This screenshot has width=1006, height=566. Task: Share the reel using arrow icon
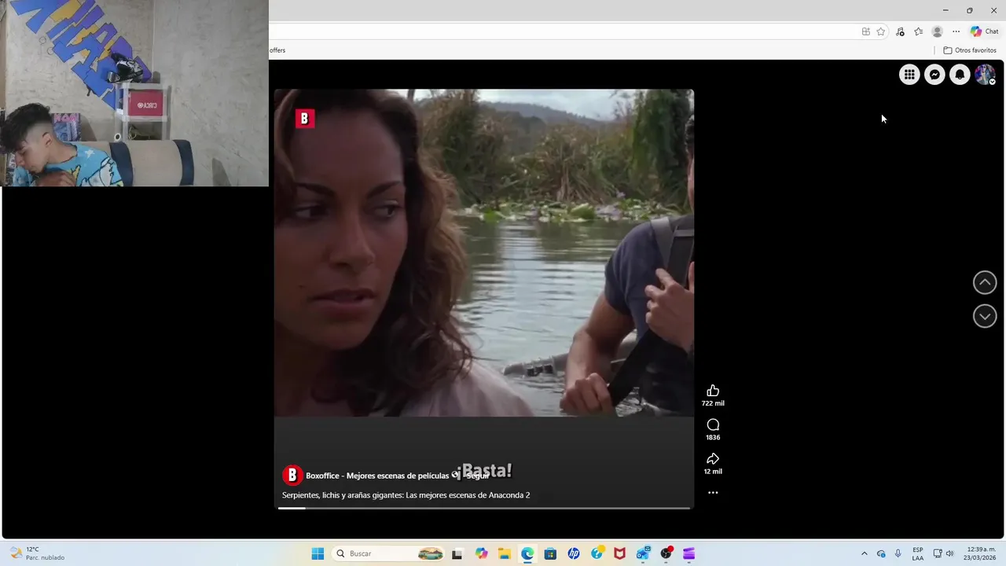(713, 458)
